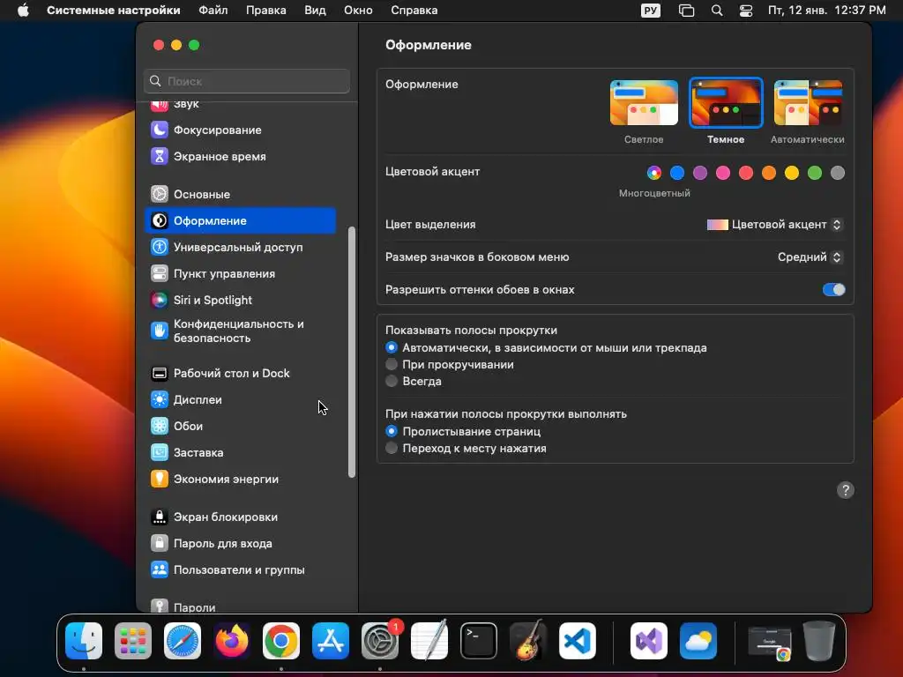The image size is (903, 677).
Task: Select the multicolor accent swatch
Action: click(654, 173)
